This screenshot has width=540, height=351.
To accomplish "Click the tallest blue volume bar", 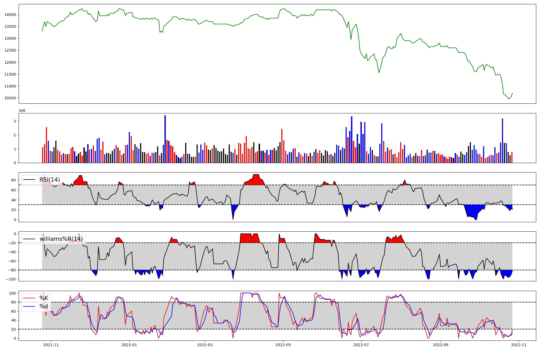I will [x=165, y=139].
